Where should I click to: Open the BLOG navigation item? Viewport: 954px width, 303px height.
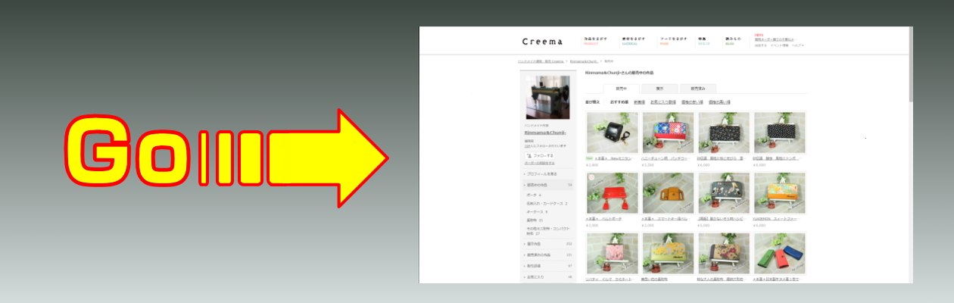729,41
